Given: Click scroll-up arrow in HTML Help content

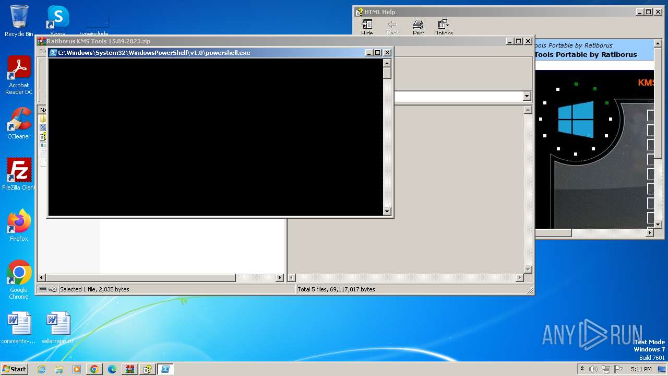Looking at the screenshot, I should coord(658,43).
